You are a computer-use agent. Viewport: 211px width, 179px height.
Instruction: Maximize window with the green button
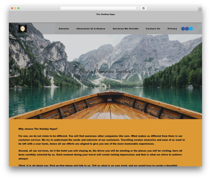pyautogui.click(x=19, y=8)
